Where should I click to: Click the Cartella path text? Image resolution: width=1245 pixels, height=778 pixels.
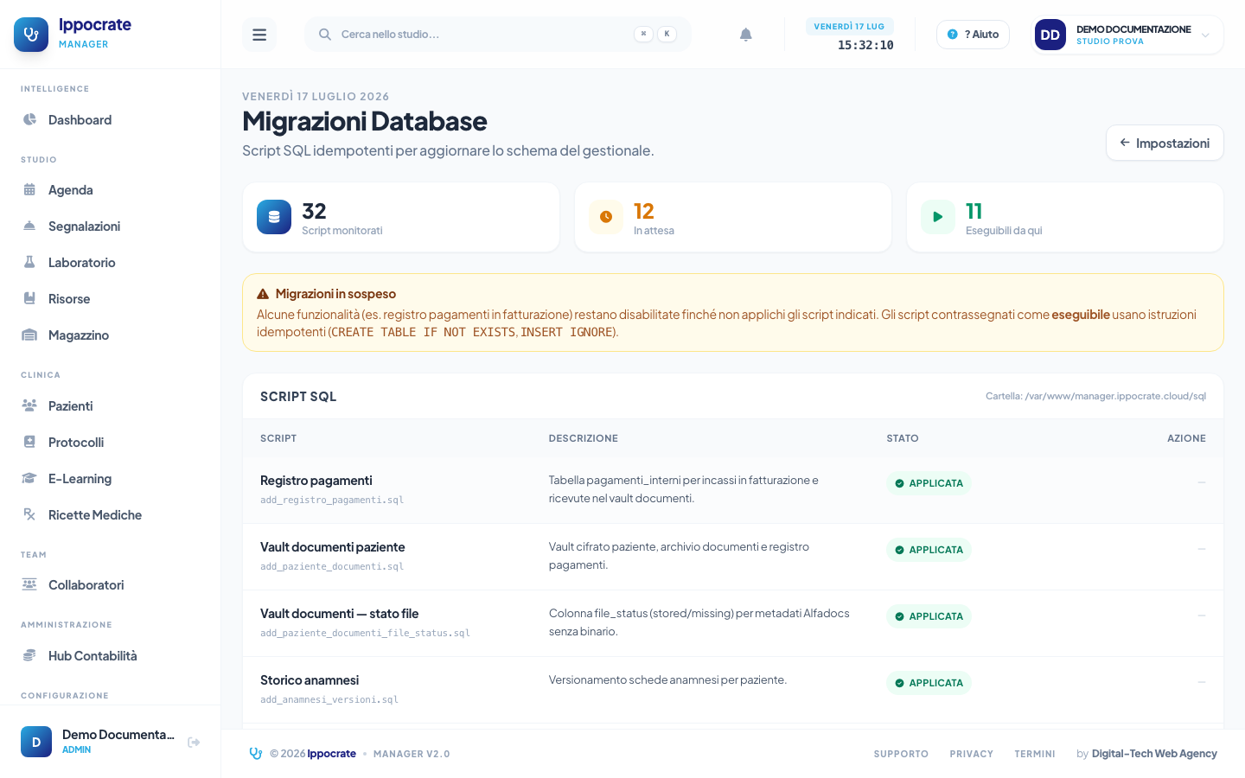[x=1095, y=396]
